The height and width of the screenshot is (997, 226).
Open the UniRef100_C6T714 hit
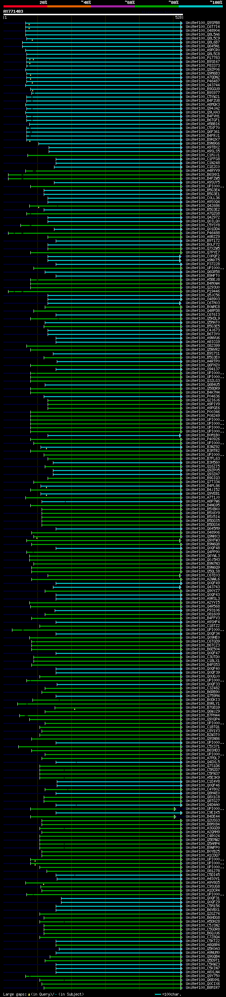203,27
